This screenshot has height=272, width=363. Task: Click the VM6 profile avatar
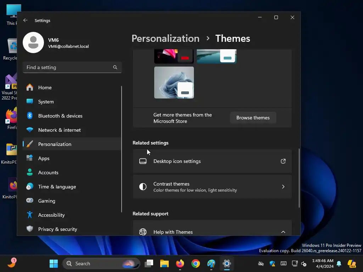[x=33, y=42]
